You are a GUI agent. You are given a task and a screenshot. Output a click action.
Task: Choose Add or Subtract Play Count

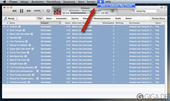coord(116,6)
